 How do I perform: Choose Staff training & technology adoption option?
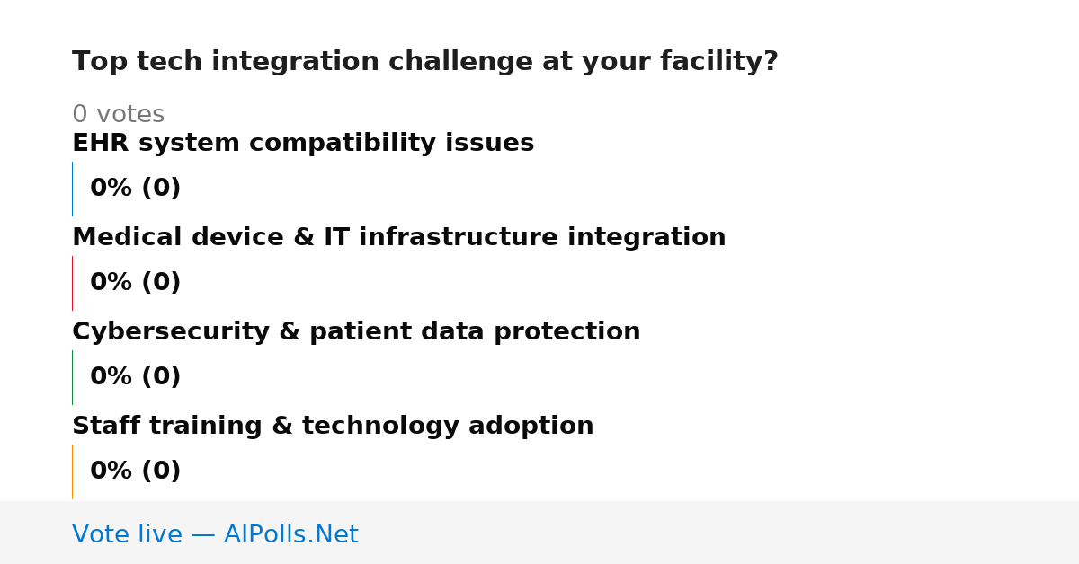[x=333, y=427]
